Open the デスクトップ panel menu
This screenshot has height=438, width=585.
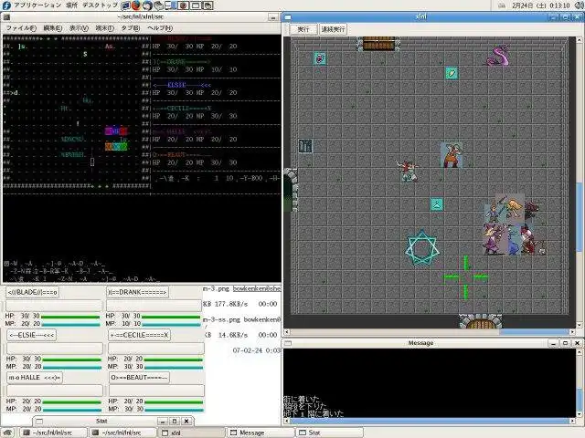point(100,5)
